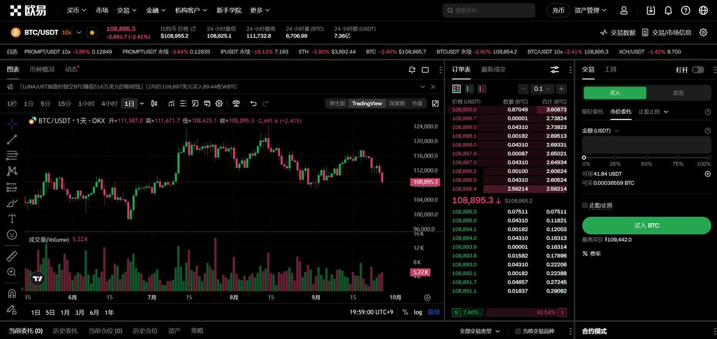
Task: Select the Text annotation tool
Action: tap(12, 218)
